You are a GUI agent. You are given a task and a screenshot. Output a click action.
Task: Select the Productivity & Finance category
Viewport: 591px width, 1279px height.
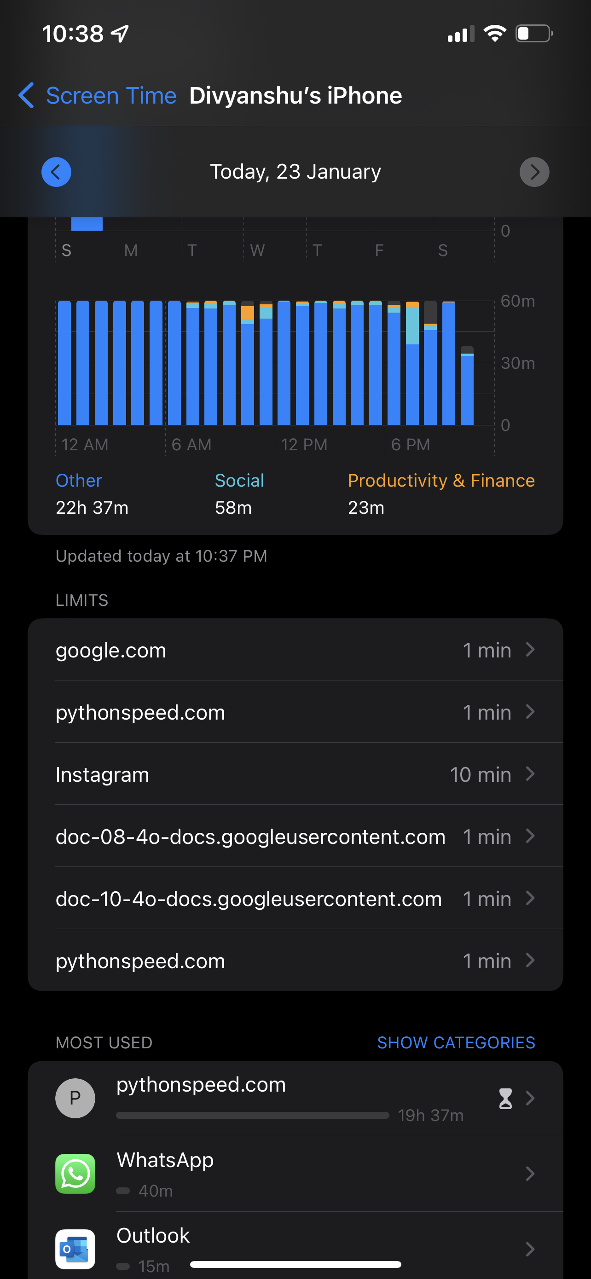tap(440, 481)
